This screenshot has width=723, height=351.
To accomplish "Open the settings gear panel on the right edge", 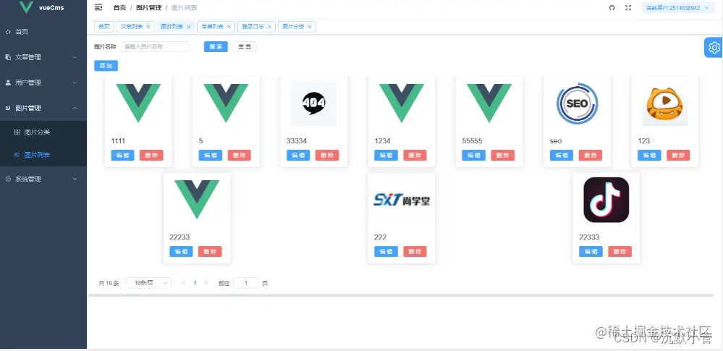I will [x=714, y=47].
